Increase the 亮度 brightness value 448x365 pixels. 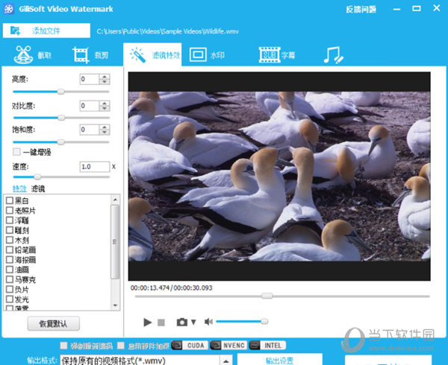(105, 77)
